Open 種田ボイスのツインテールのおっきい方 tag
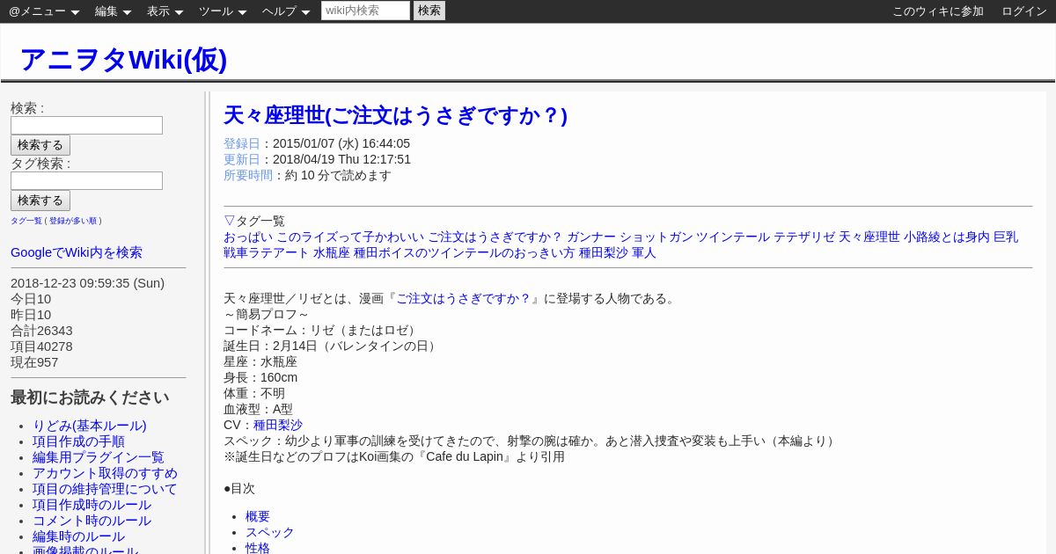 pos(465,252)
